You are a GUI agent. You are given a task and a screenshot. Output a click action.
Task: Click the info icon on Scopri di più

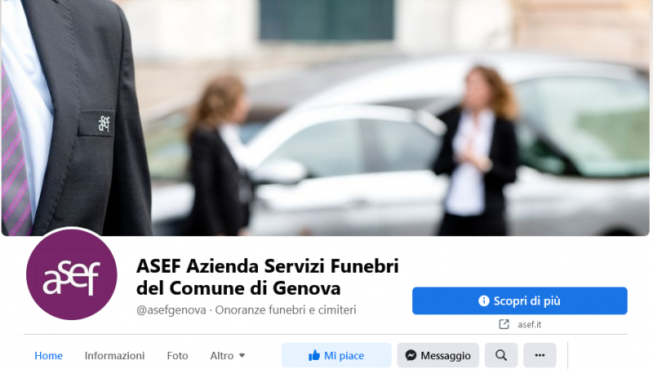coord(483,301)
